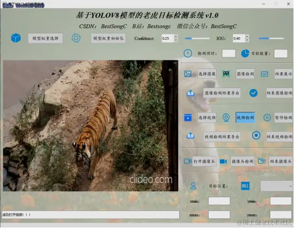Click the image detection icon beside 图像检测

tap(226, 74)
